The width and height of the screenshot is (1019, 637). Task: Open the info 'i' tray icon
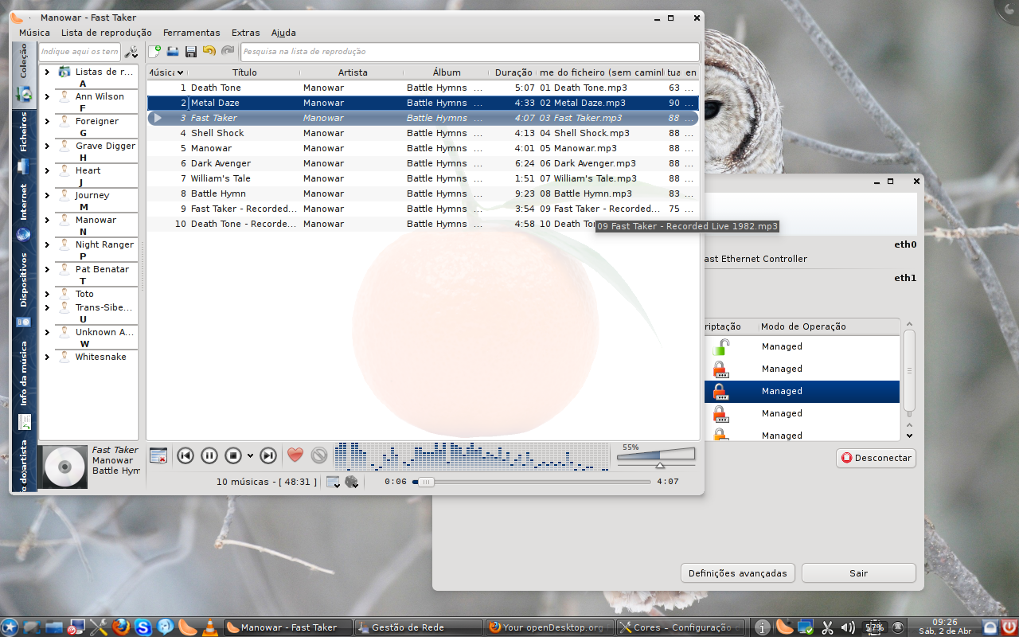pos(762,627)
